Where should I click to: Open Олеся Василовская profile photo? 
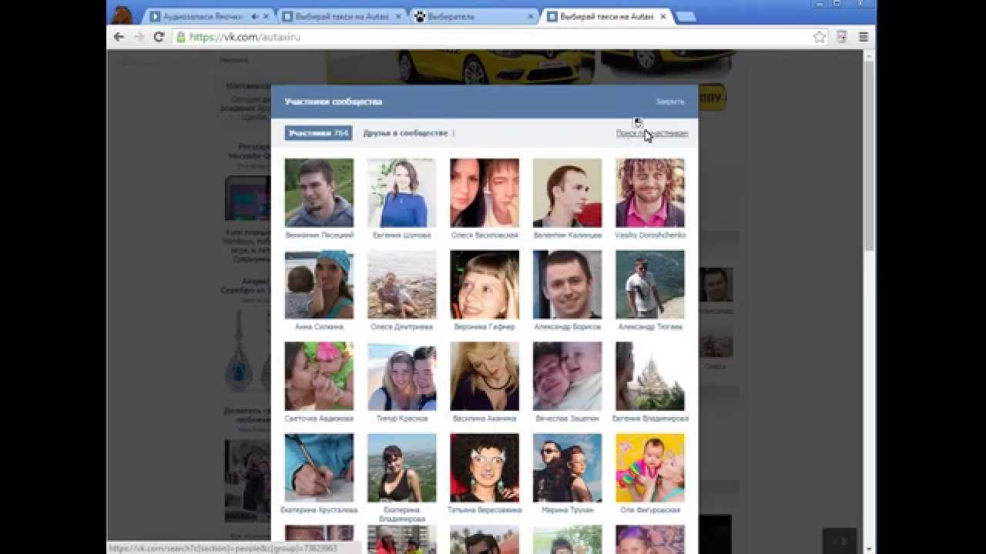click(485, 192)
